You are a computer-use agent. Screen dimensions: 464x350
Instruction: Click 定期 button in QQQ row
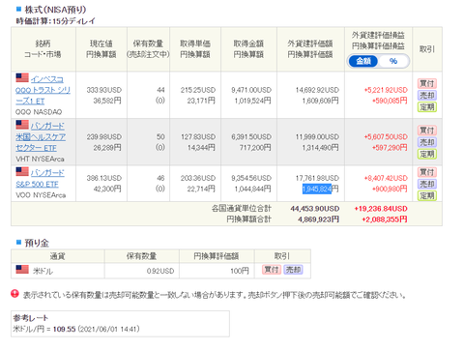click(x=427, y=106)
